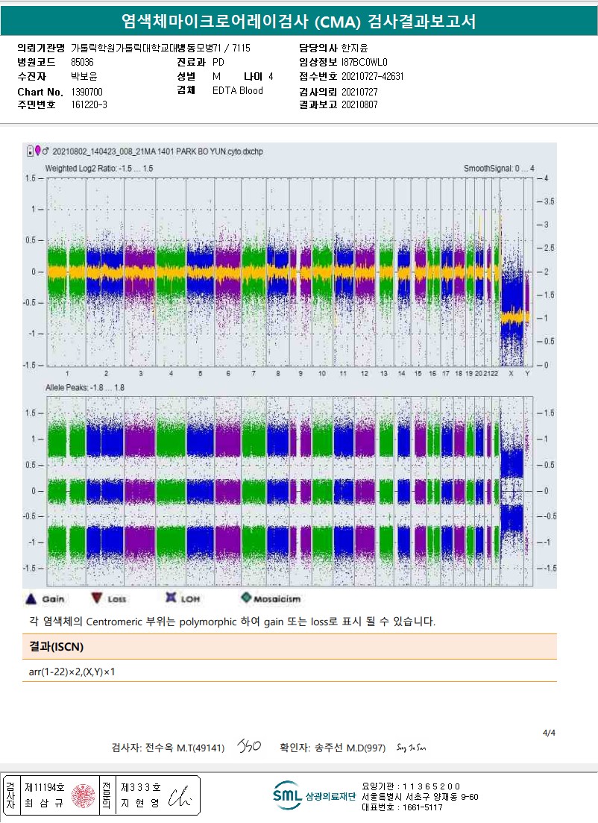Click the 'Allele Peaks: -1.8 ... 1.8' label
The width and height of the screenshot is (598, 823).
[x=85, y=387]
